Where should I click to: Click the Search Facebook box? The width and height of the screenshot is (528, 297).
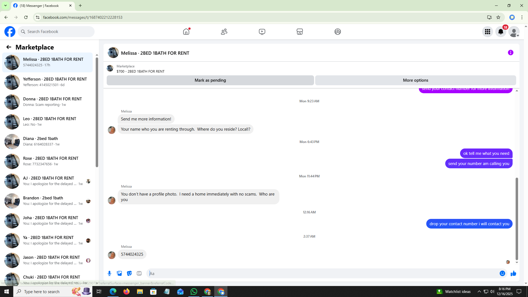coord(56,32)
